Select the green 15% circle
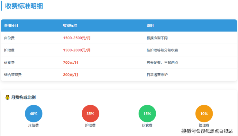238x136 pixels. (147, 114)
